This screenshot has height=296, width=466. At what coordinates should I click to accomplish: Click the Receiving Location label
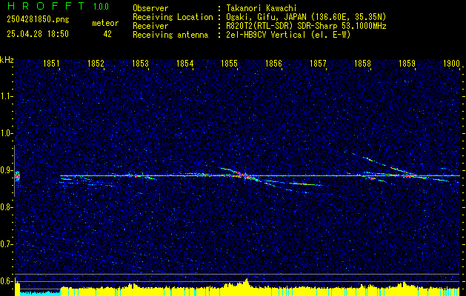click(173, 17)
